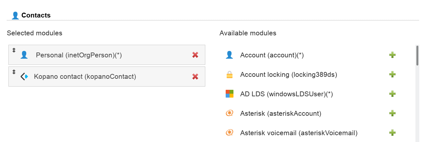Viewport: 430px width, 142px height.
Task: Add the Account (account) module
Action: point(392,55)
